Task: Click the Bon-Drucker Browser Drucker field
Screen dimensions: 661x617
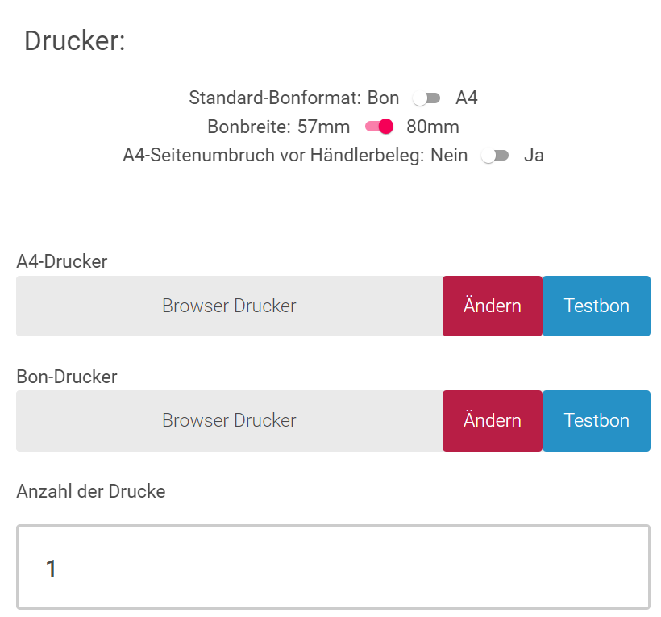Action: click(229, 421)
